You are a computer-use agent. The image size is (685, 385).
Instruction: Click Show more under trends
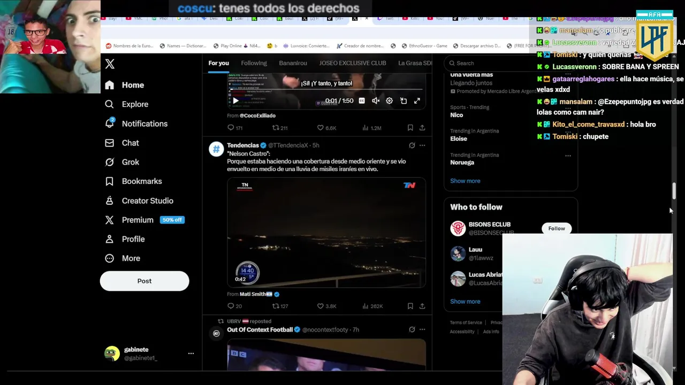click(x=465, y=181)
